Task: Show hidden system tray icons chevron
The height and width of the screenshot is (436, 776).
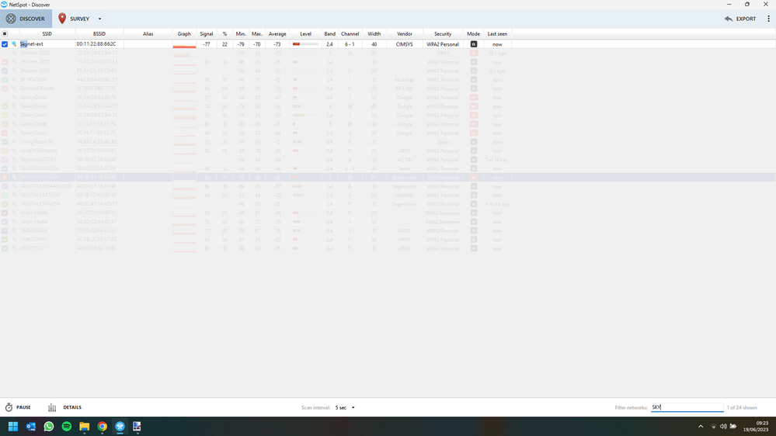Action: tap(701, 427)
